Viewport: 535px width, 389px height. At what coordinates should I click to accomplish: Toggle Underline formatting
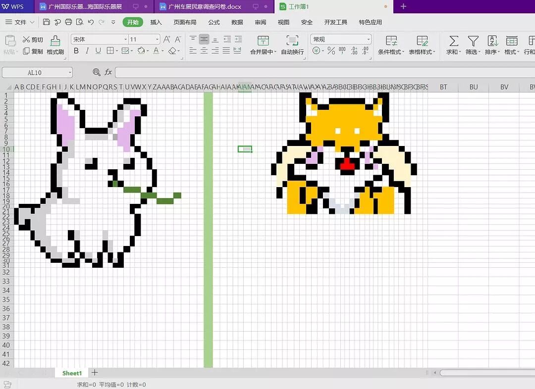pos(98,51)
